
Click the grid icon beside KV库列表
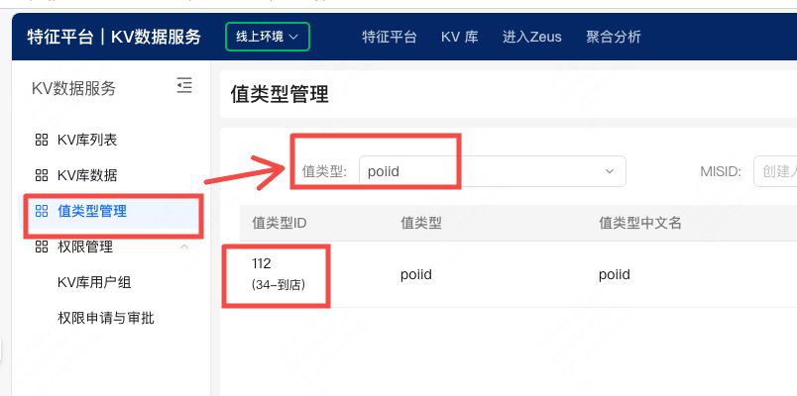click(x=42, y=140)
